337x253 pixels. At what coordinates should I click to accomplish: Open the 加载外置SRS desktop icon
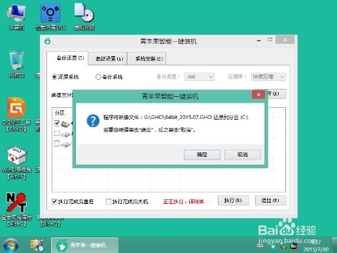[50, 16]
